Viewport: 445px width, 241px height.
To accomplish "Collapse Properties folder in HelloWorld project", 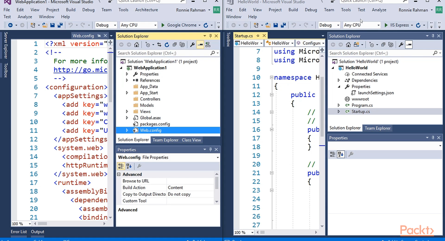I will pyautogui.click(x=339, y=87).
